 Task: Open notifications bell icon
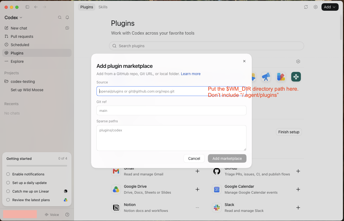[67, 17]
